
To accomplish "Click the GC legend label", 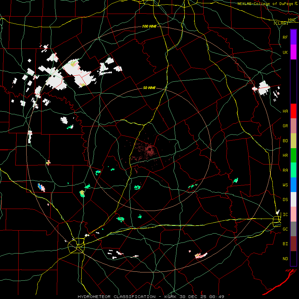I will [x=285, y=229].
